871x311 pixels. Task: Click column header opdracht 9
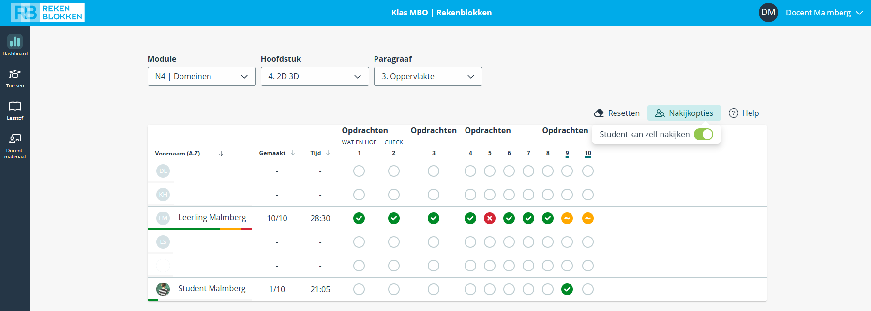pyautogui.click(x=567, y=154)
